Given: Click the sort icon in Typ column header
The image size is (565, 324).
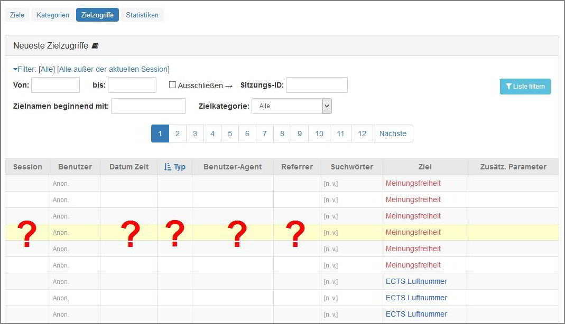Looking at the screenshot, I should click(167, 167).
